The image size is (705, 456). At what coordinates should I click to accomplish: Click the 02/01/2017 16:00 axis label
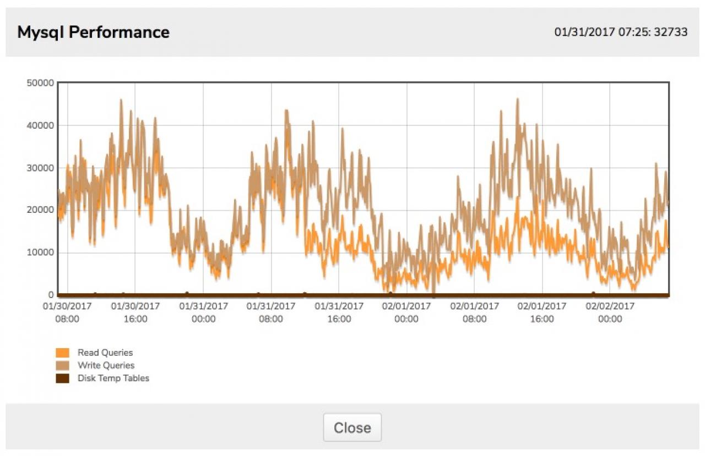(542, 312)
